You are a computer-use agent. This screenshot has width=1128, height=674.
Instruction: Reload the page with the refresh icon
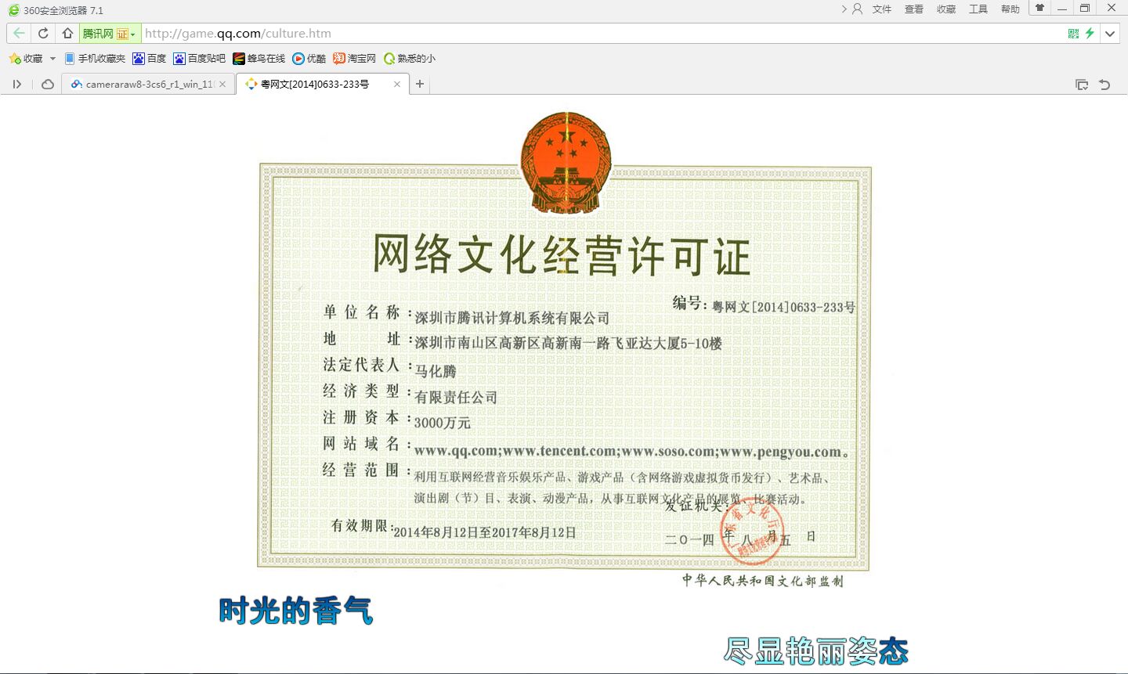43,34
